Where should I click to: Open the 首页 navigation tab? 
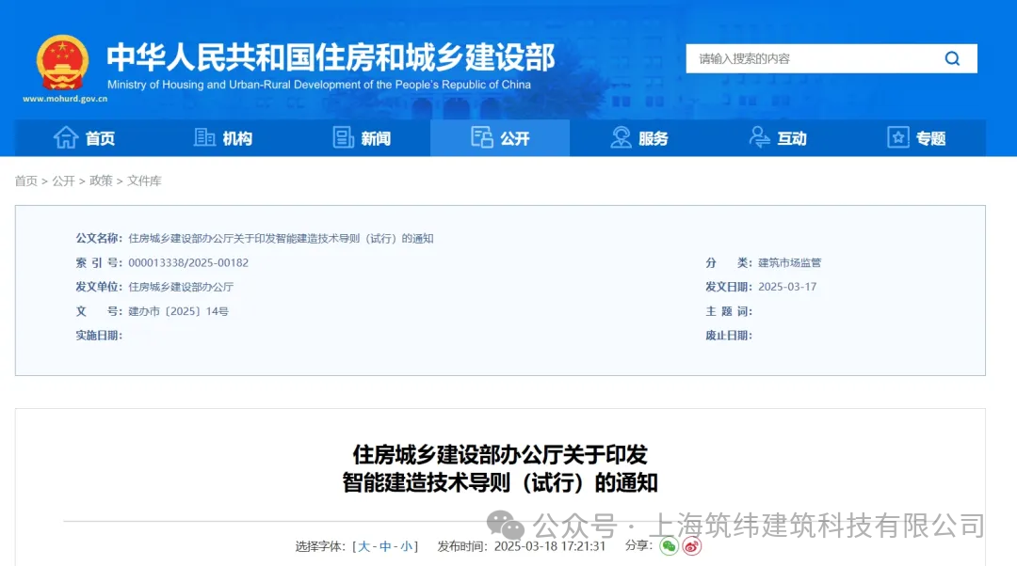coord(84,138)
